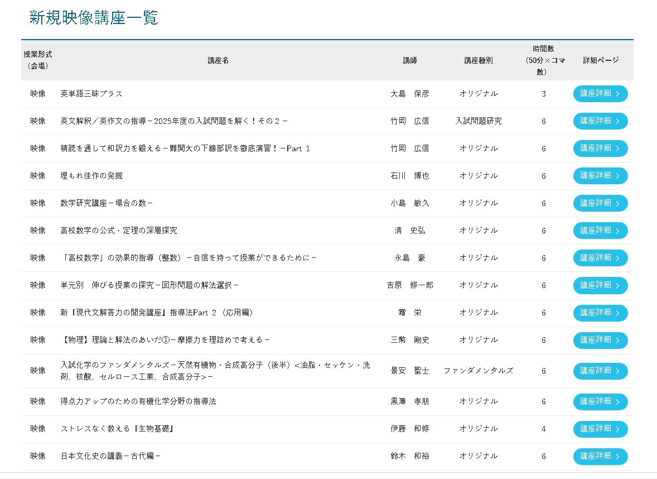Open 講座詳細 for ストレスなく教える『生物基礎』
The image size is (657, 479).
tap(600, 429)
